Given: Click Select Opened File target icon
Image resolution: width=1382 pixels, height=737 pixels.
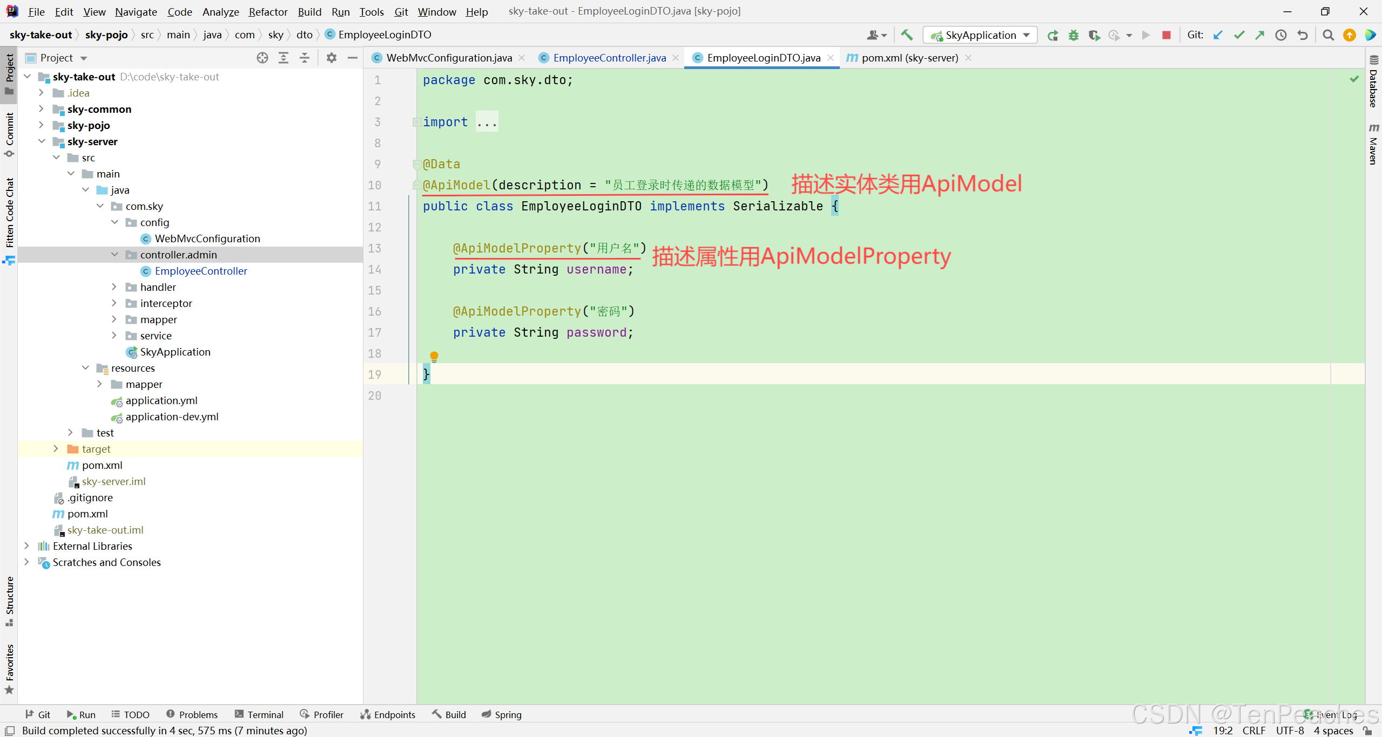Looking at the screenshot, I should (x=262, y=58).
